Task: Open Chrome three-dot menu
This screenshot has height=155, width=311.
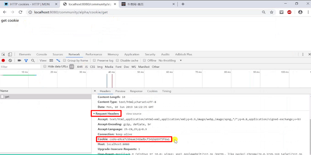Action: pos(308,12)
